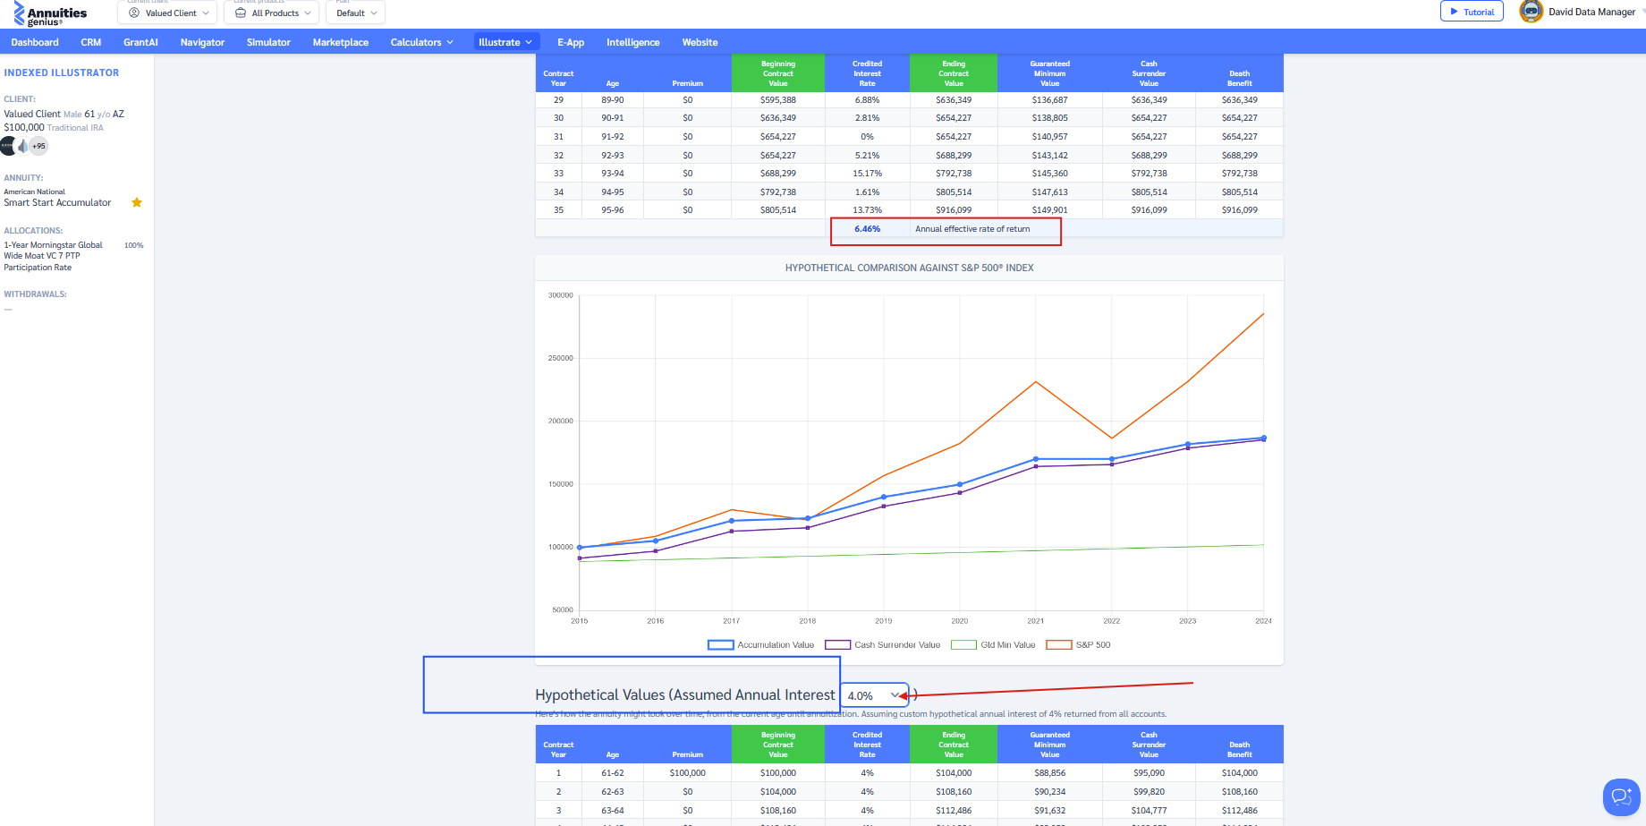This screenshot has height=826, width=1646.
Task: Click the 100% allocation value
Action: coord(133,245)
